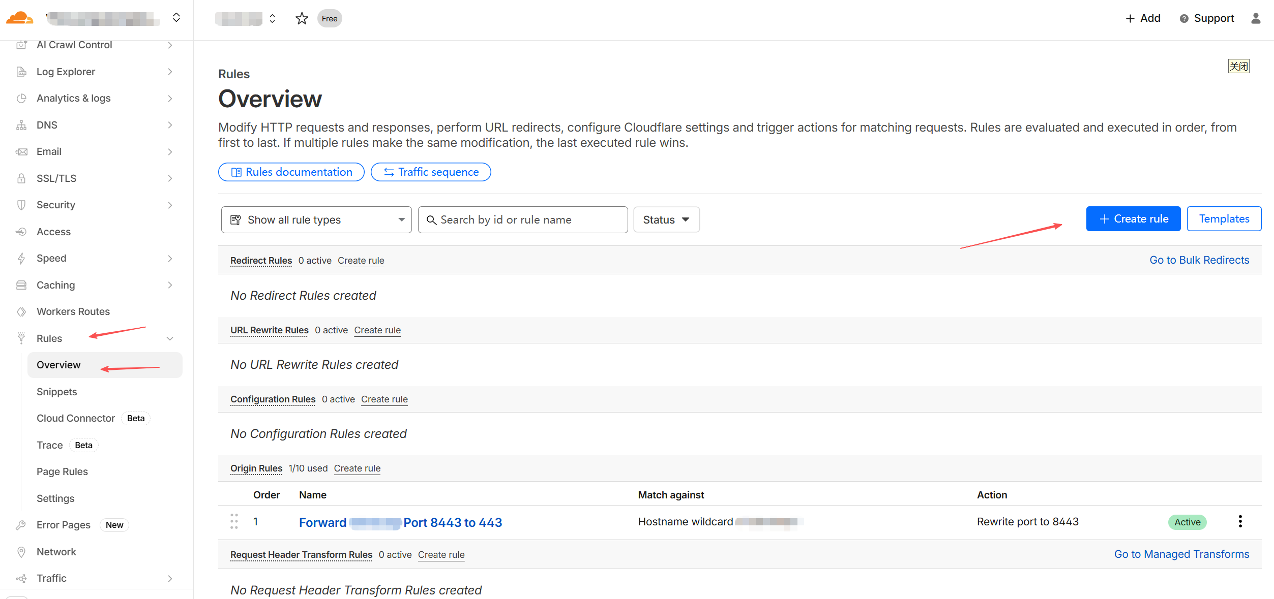Open the Go to Bulk Redirects link
The width and height of the screenshot is (1274, 599).
pos(1199,260)
